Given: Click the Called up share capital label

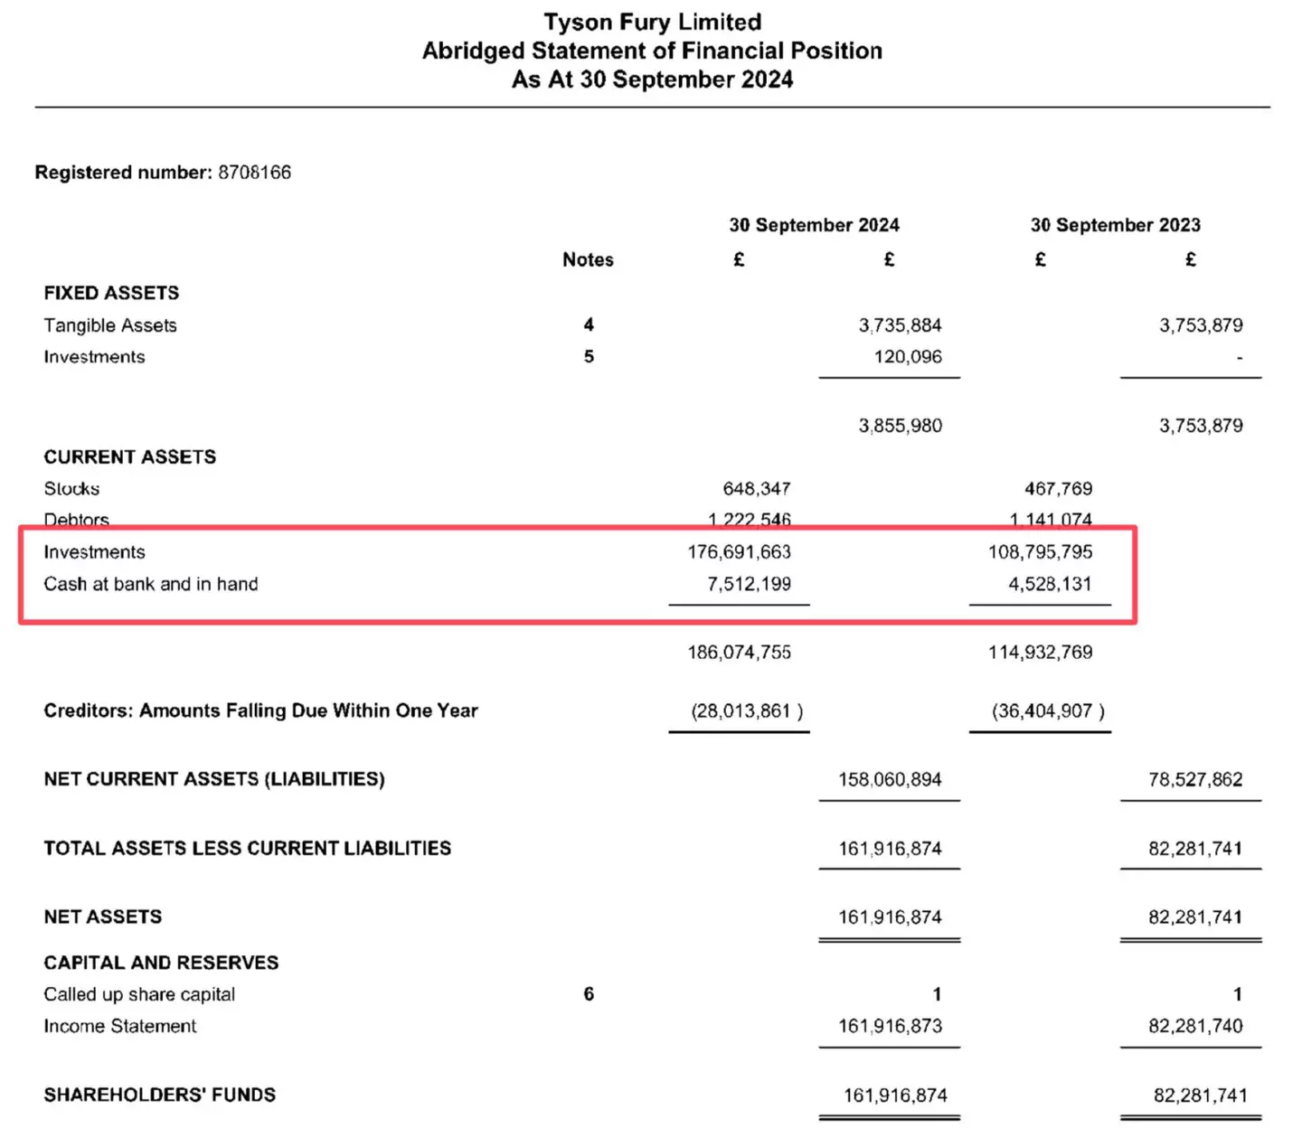Looking at the screenshot, I should click(139, 994).
